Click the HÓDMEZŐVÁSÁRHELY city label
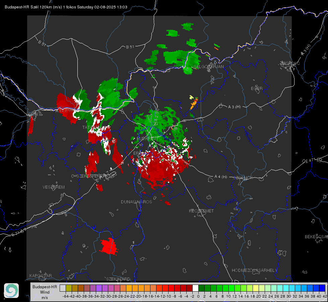328x302 pixels. click(x=254, y=270)
